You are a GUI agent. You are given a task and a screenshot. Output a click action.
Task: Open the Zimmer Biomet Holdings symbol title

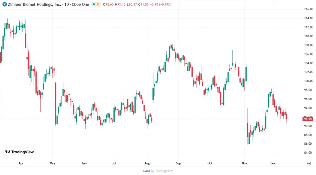(x=48, y=4)
